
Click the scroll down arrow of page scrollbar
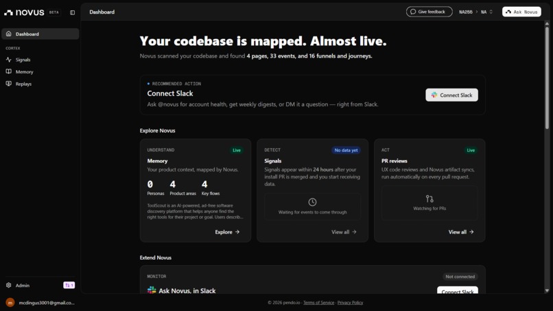(x=547, y=291)
